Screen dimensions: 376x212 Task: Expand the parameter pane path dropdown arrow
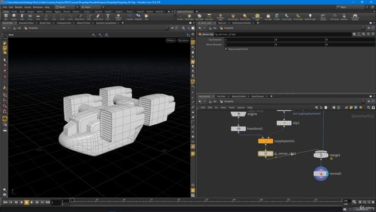click(364, 28)
